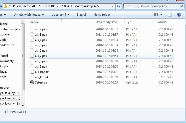The height and width of the screenshot is (123, 186).
Task: Click the Nagraj toolbar button
Action: click(x=81, y=15)
